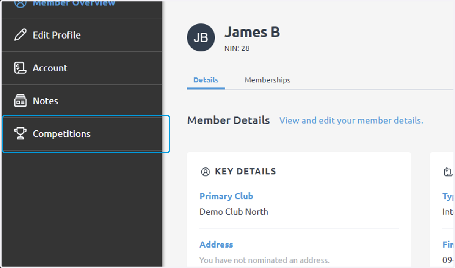
Task: Click the pencil icon beside Edit Profile
Action: [x=20, y=35]
